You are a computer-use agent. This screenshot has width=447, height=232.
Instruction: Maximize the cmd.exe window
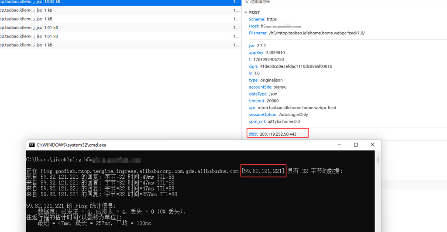pyautogui.click(x=356, y=145)
